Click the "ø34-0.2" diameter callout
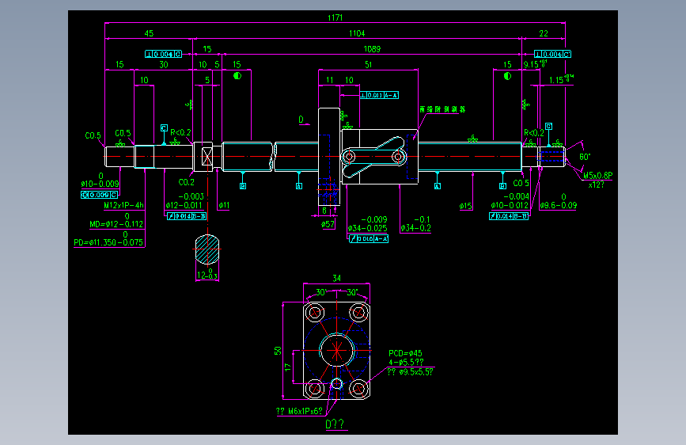 pyautogui.click(x=415, y=228)
